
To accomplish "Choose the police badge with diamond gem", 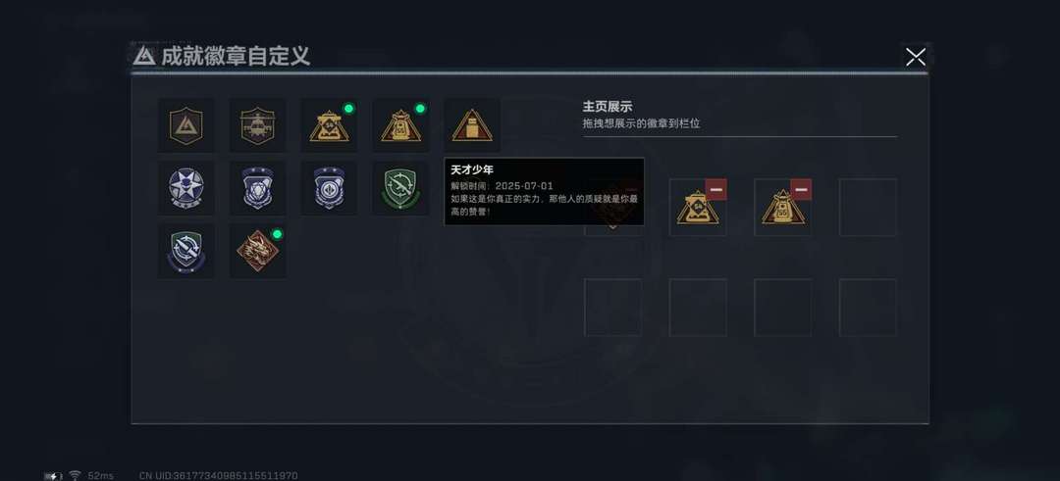I will click(257, 188).
